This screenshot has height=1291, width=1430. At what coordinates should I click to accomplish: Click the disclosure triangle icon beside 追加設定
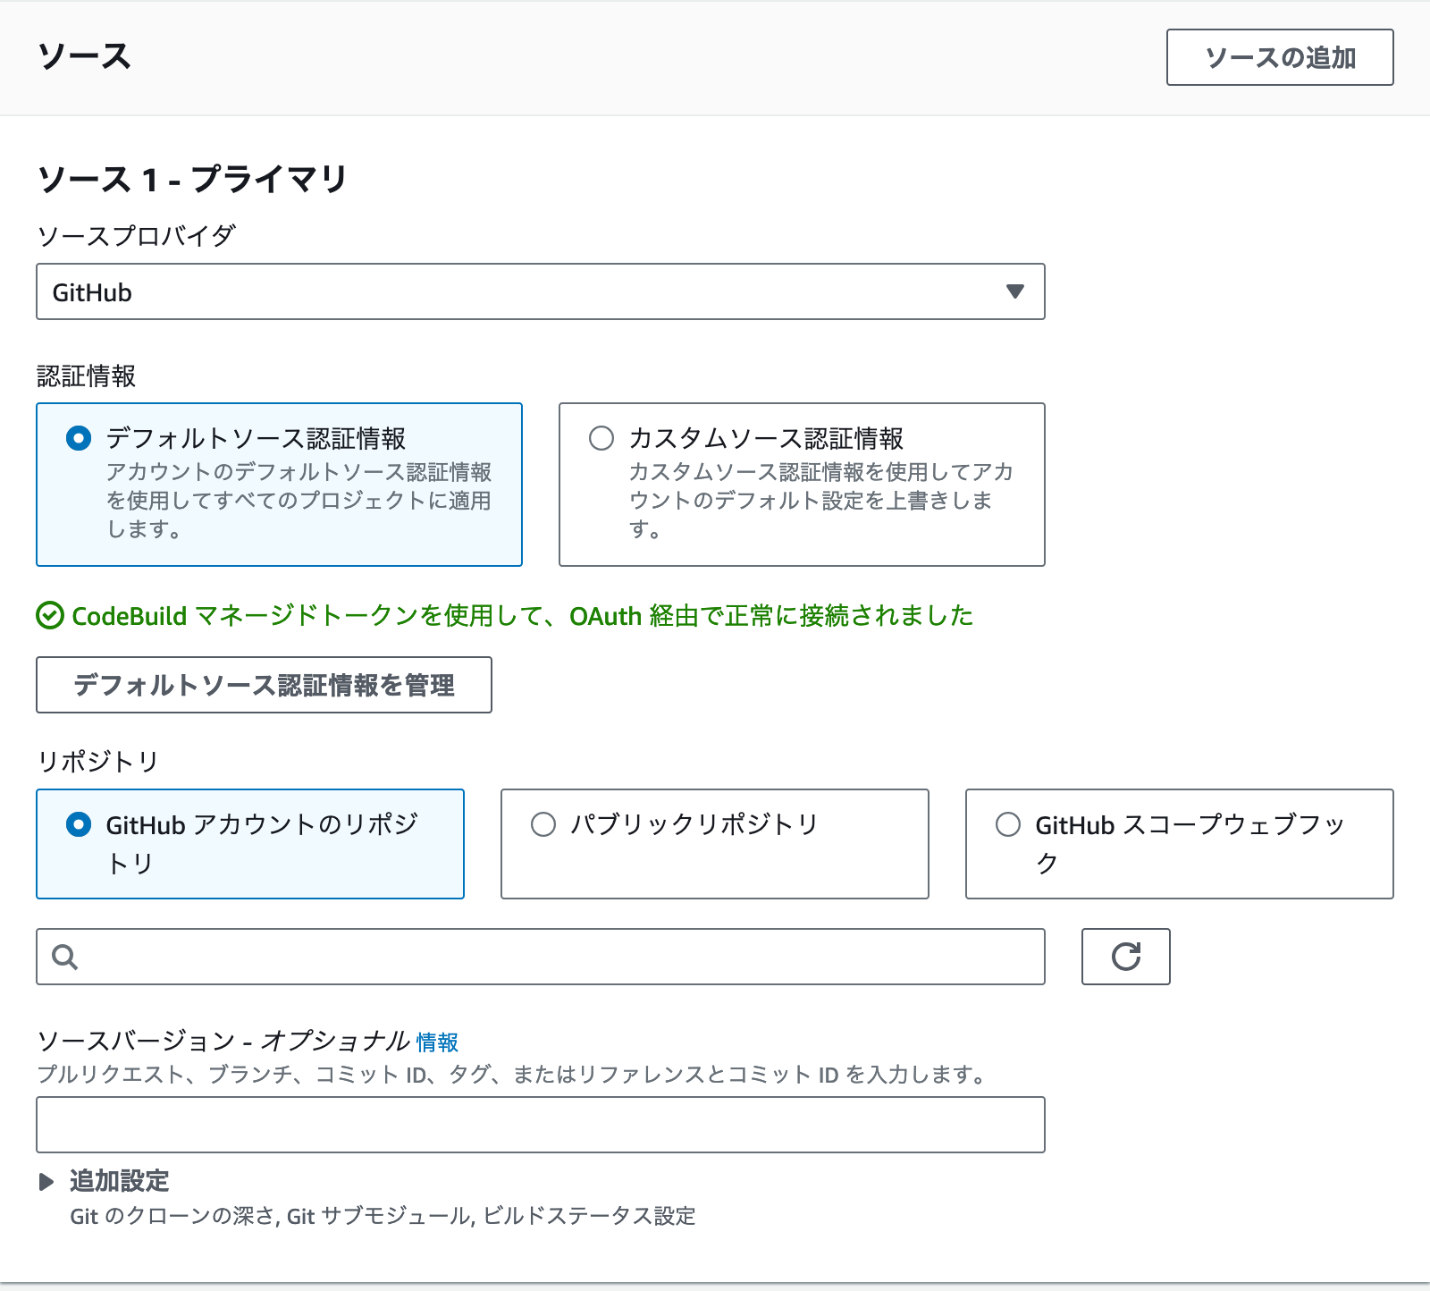[x=45, y=1181]
